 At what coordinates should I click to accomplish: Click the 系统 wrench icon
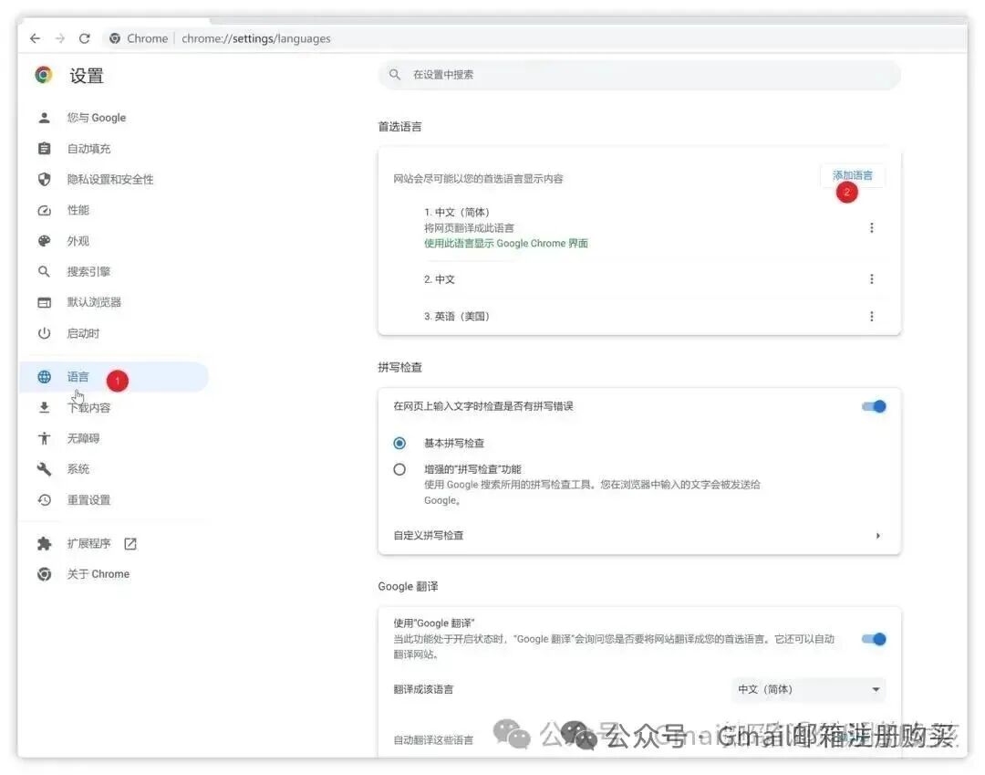tap(45, 468)
